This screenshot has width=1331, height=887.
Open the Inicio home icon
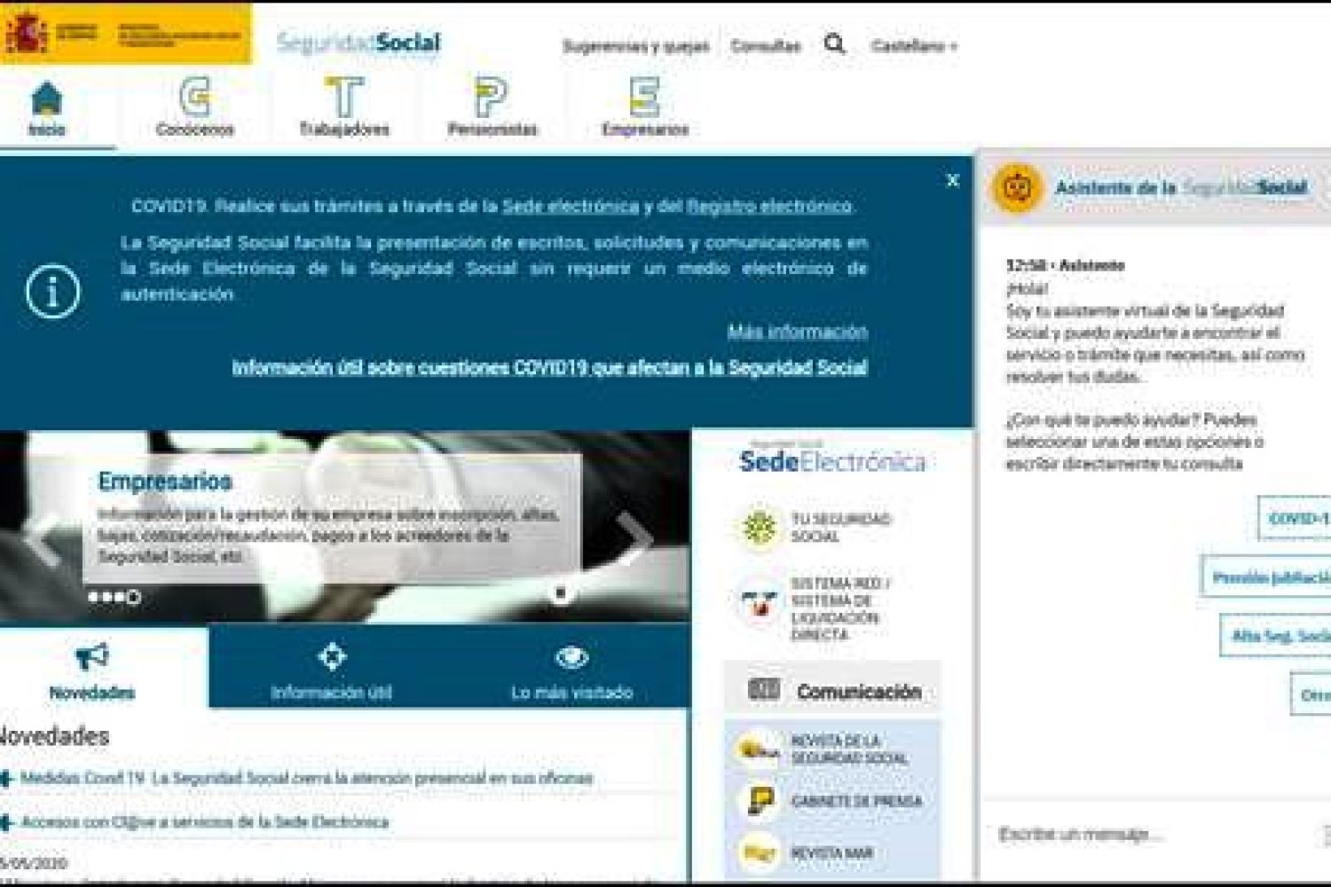click(47, 98)
